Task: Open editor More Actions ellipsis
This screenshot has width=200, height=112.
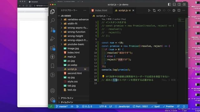Action: (x=184, y=10)
